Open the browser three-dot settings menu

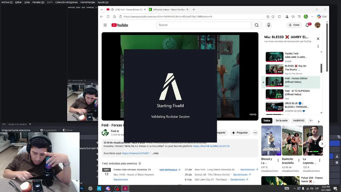click(x=312, y=17)
